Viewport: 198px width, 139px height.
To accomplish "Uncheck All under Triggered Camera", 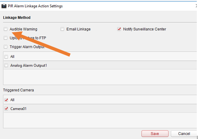I will pos(6,100).
